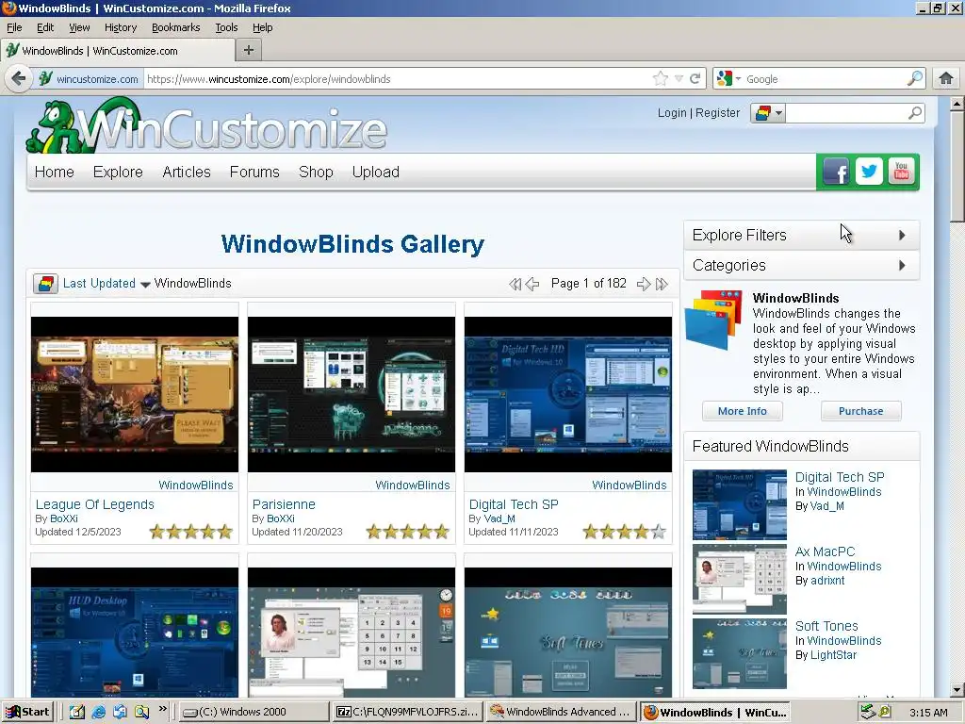Click the Google search magnifier icon

point(914,78)
